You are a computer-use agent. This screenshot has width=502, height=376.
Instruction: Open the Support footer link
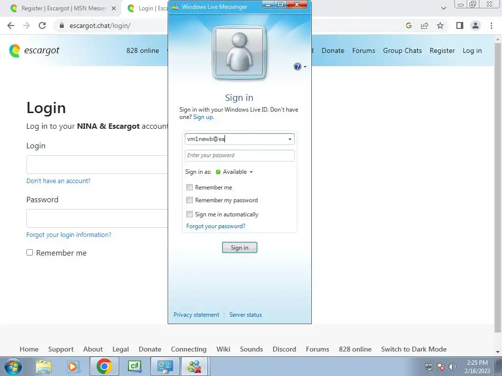coord(61,349)
